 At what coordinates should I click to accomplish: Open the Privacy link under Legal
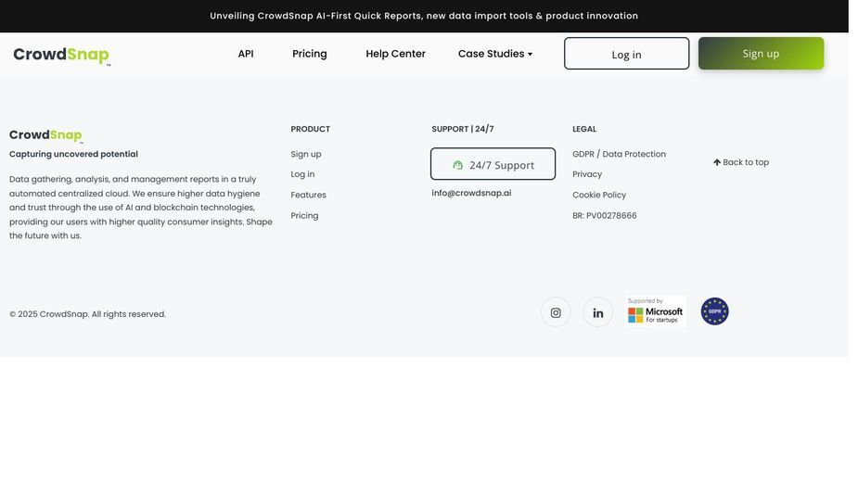[x=587, y=174]
